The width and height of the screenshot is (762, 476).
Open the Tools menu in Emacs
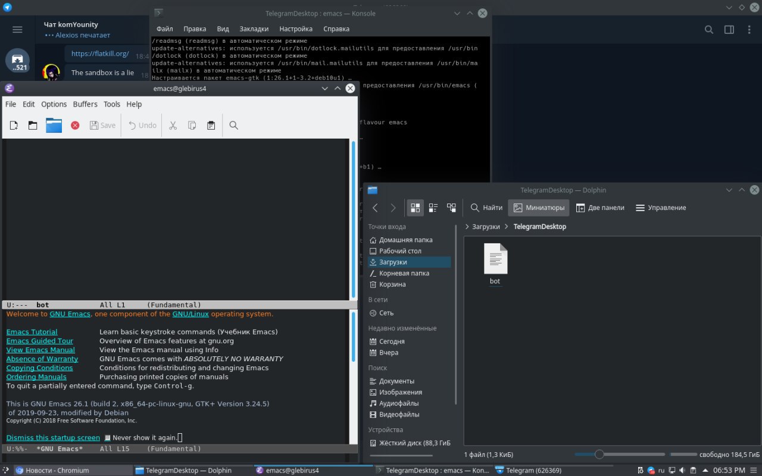pos(112,104)
